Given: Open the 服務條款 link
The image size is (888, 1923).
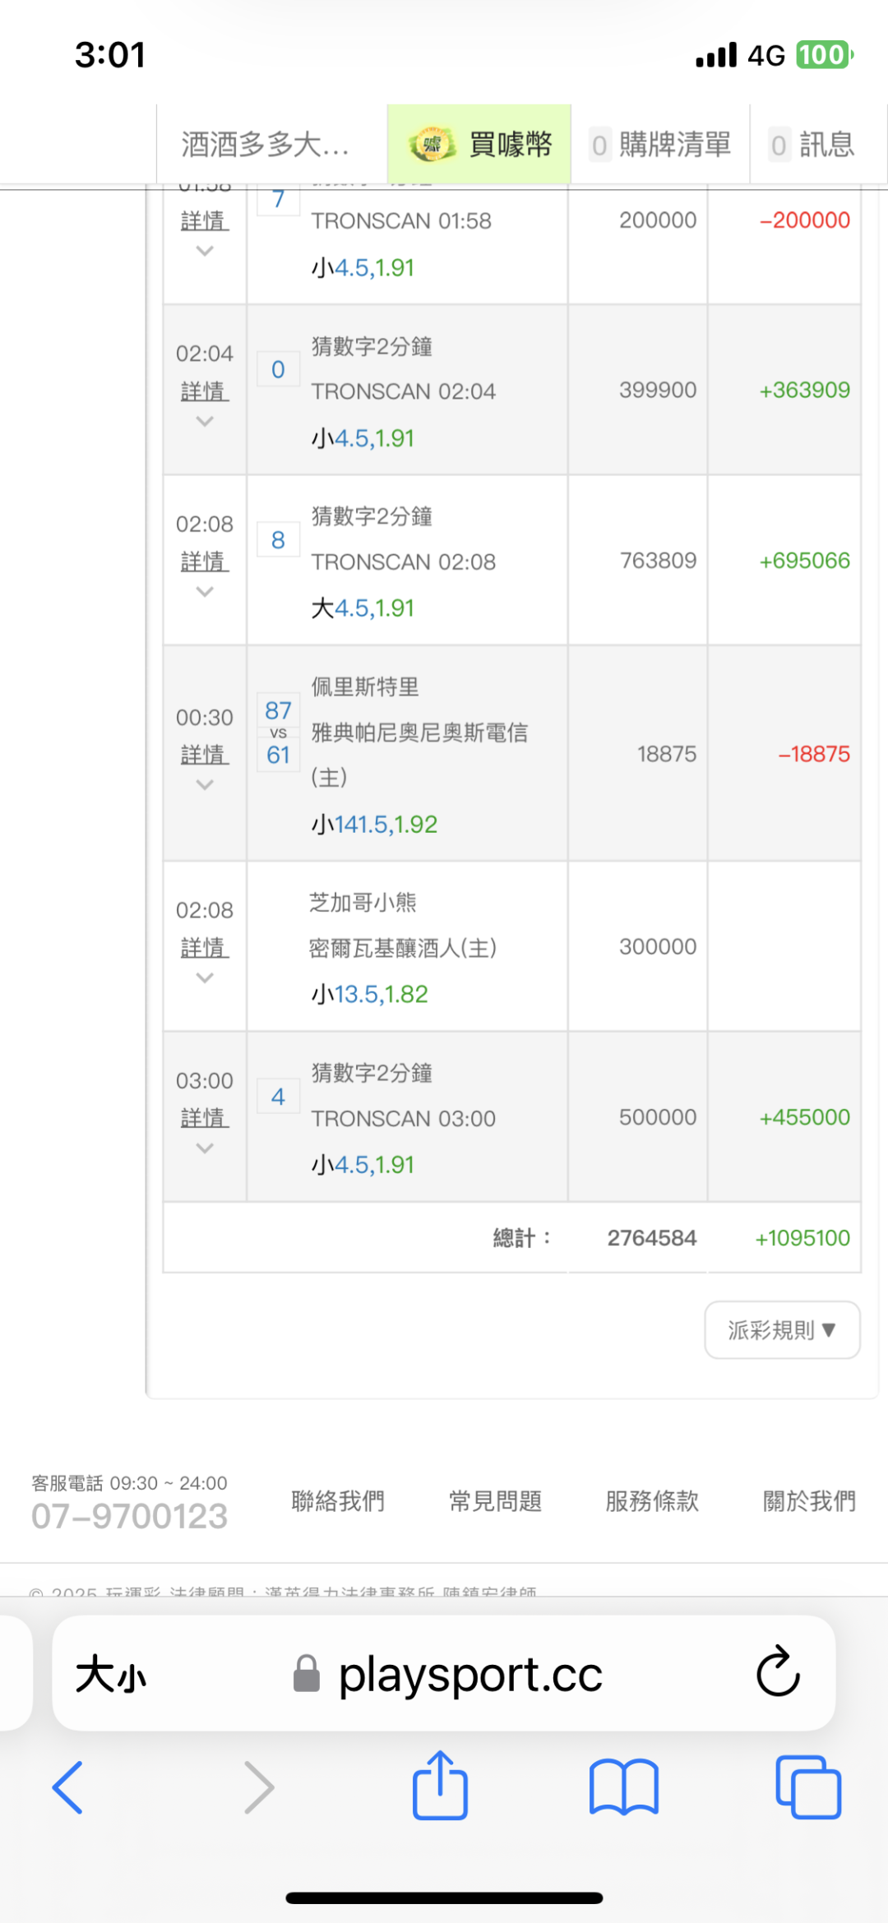Looking at the screenshot, I should coord(652,1501).
